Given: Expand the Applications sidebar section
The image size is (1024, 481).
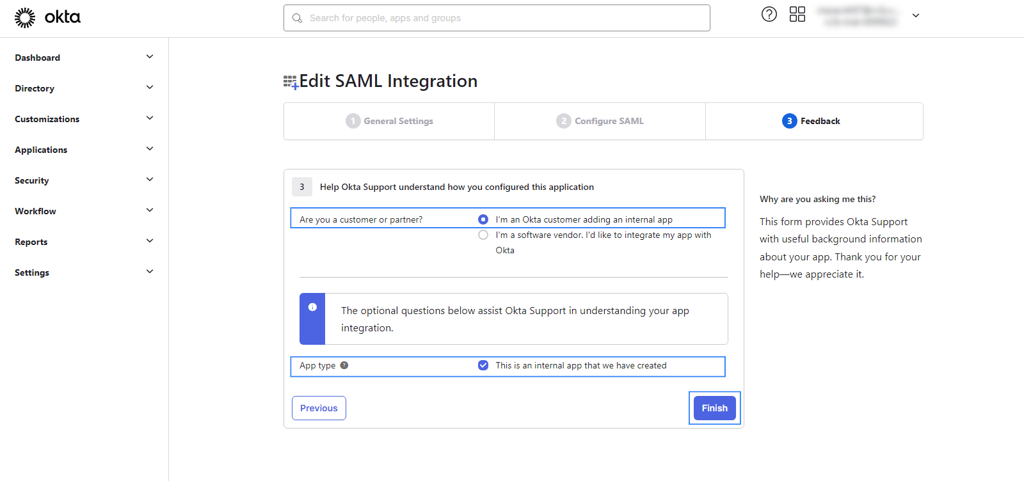Looking at the screenshot, I should pyautogui.click(x=149, y=149).
